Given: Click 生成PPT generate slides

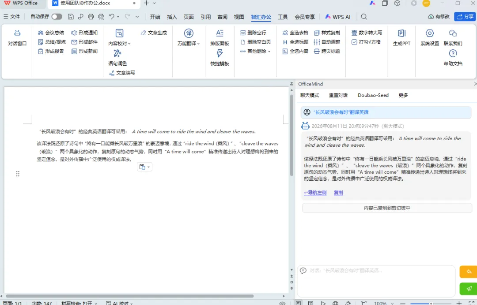Looking at the screenshot, I should [401, 37].
